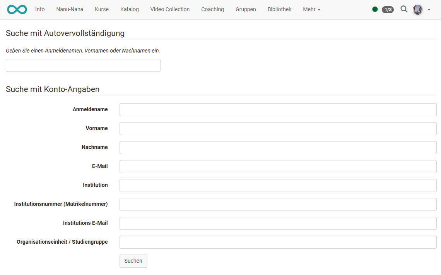Open the avatar dropdown arrow

[x=429, y=10]
